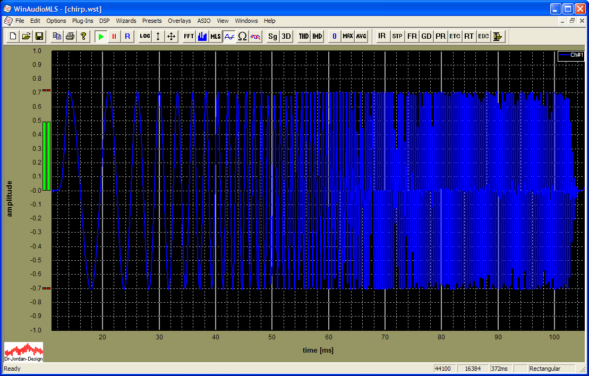Click the FFT analysis toolbar button
The image size is (589, 376).
click(x=189, y=37)
